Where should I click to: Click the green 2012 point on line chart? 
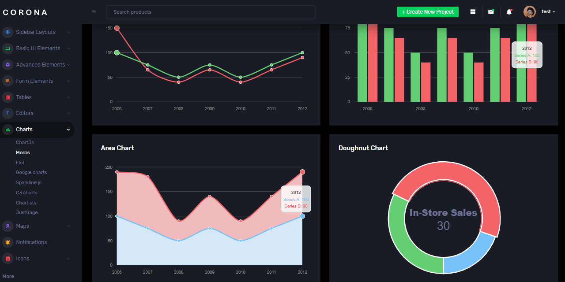click(x=302, y=53)
